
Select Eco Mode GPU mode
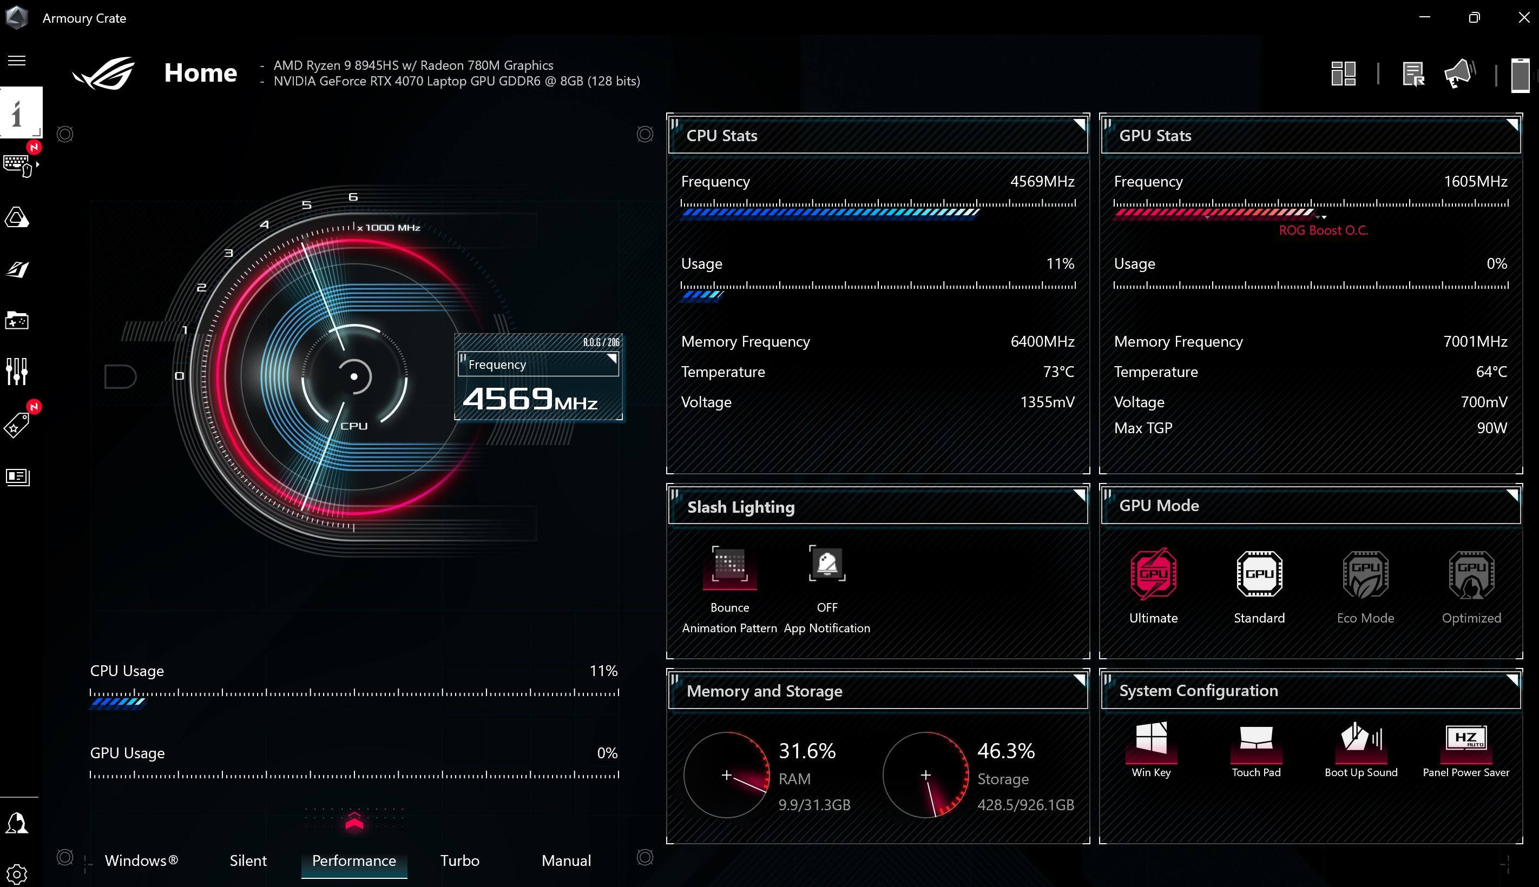click(1365, 574)
